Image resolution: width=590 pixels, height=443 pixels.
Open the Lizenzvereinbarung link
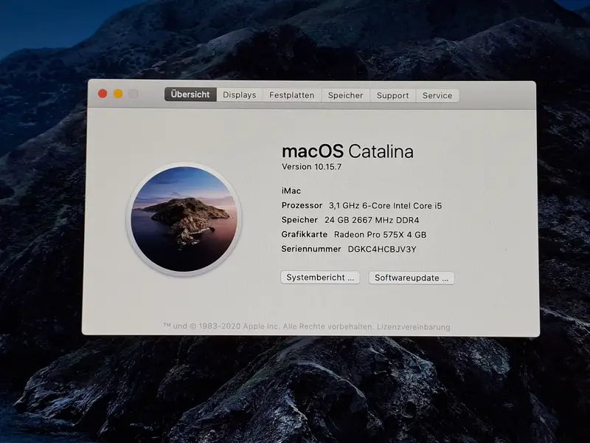pyautogui.click(x=414, y=327)
